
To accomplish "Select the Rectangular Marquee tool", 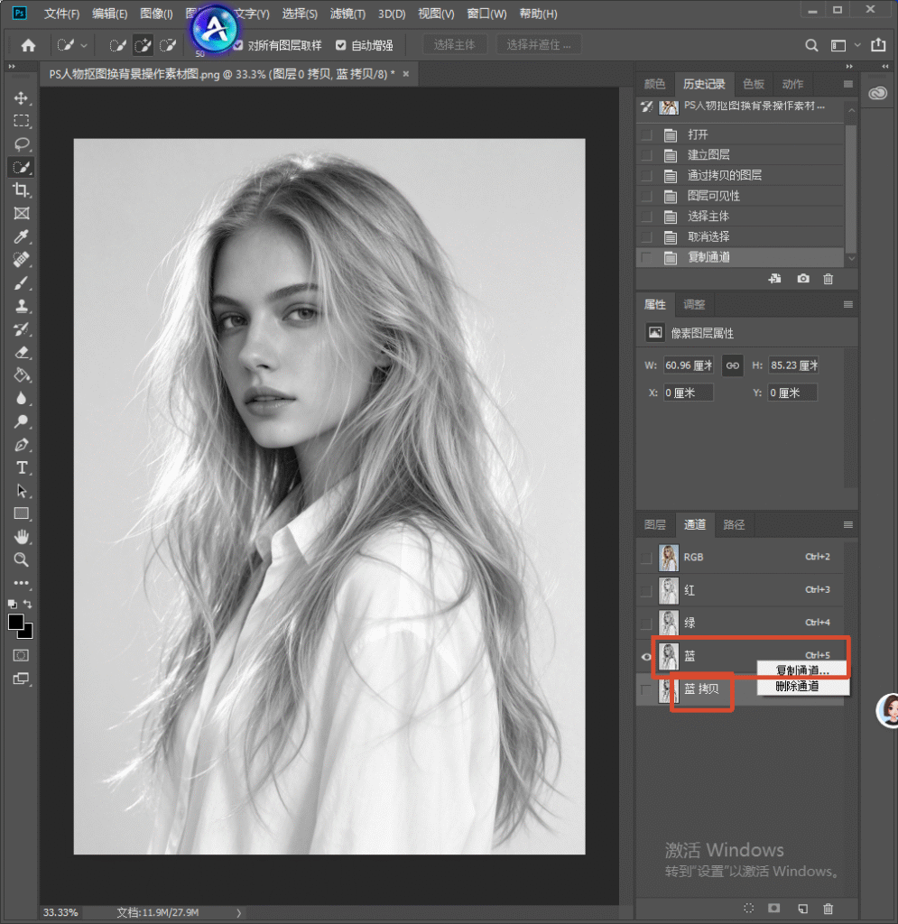I will (22, 121).
